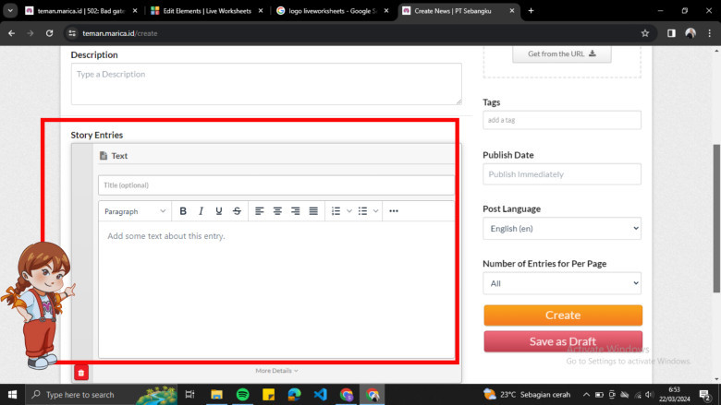Open the three-dots more options in the toolbar
Image resolution: width=721 pixels, height=405 pixels.
pos(394,211)
